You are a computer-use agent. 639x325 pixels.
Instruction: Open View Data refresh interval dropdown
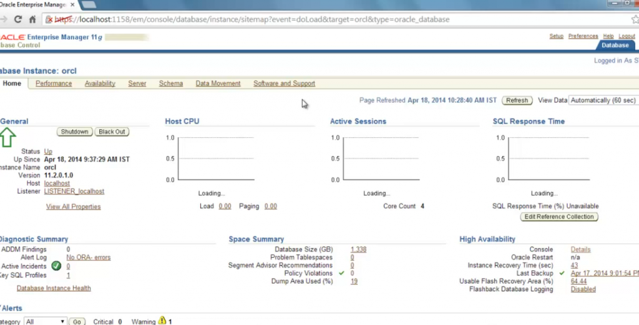(604, 100)
